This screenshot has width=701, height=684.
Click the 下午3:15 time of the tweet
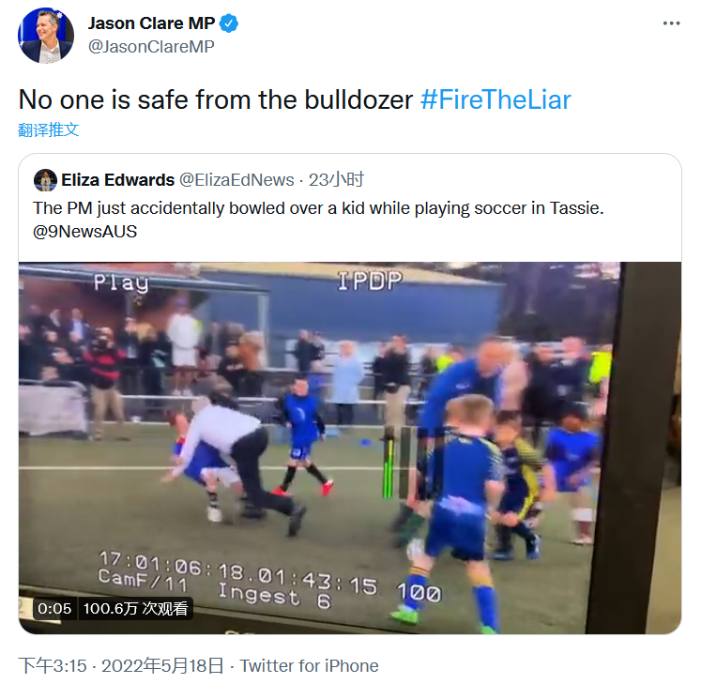[53, 666]
